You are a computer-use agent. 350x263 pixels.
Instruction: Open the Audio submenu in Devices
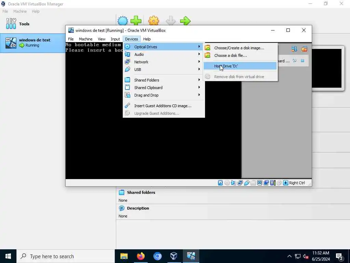coord(164,54)
